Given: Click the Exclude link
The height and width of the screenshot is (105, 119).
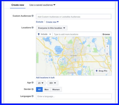Looking at the screenshot, I should (40, 22).
